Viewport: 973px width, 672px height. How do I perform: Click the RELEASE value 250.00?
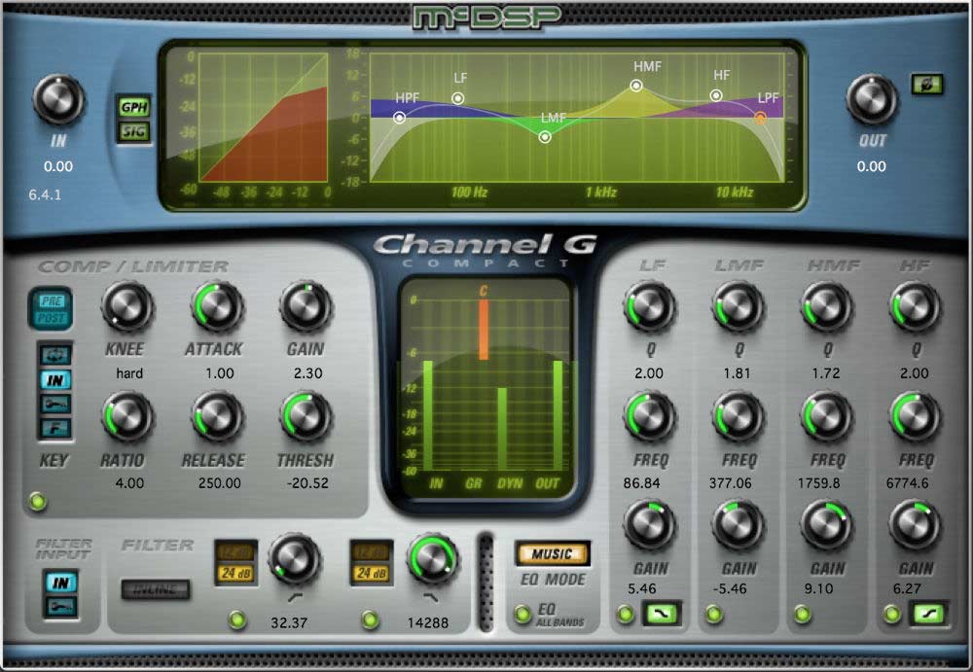(x=220, y=482)
